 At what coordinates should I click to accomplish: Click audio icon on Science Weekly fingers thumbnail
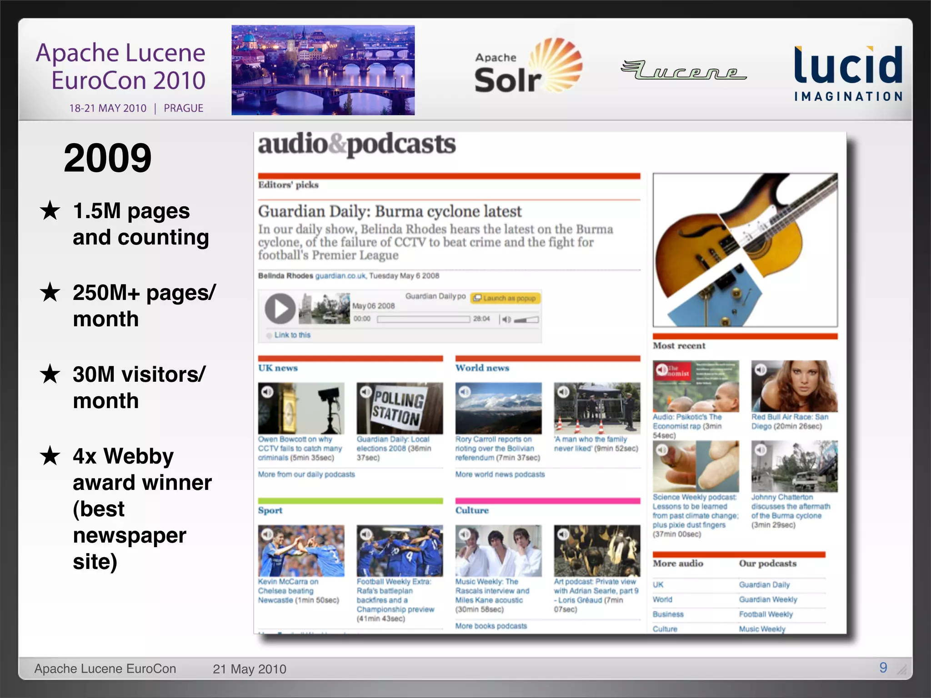click(x=662, y=450)
